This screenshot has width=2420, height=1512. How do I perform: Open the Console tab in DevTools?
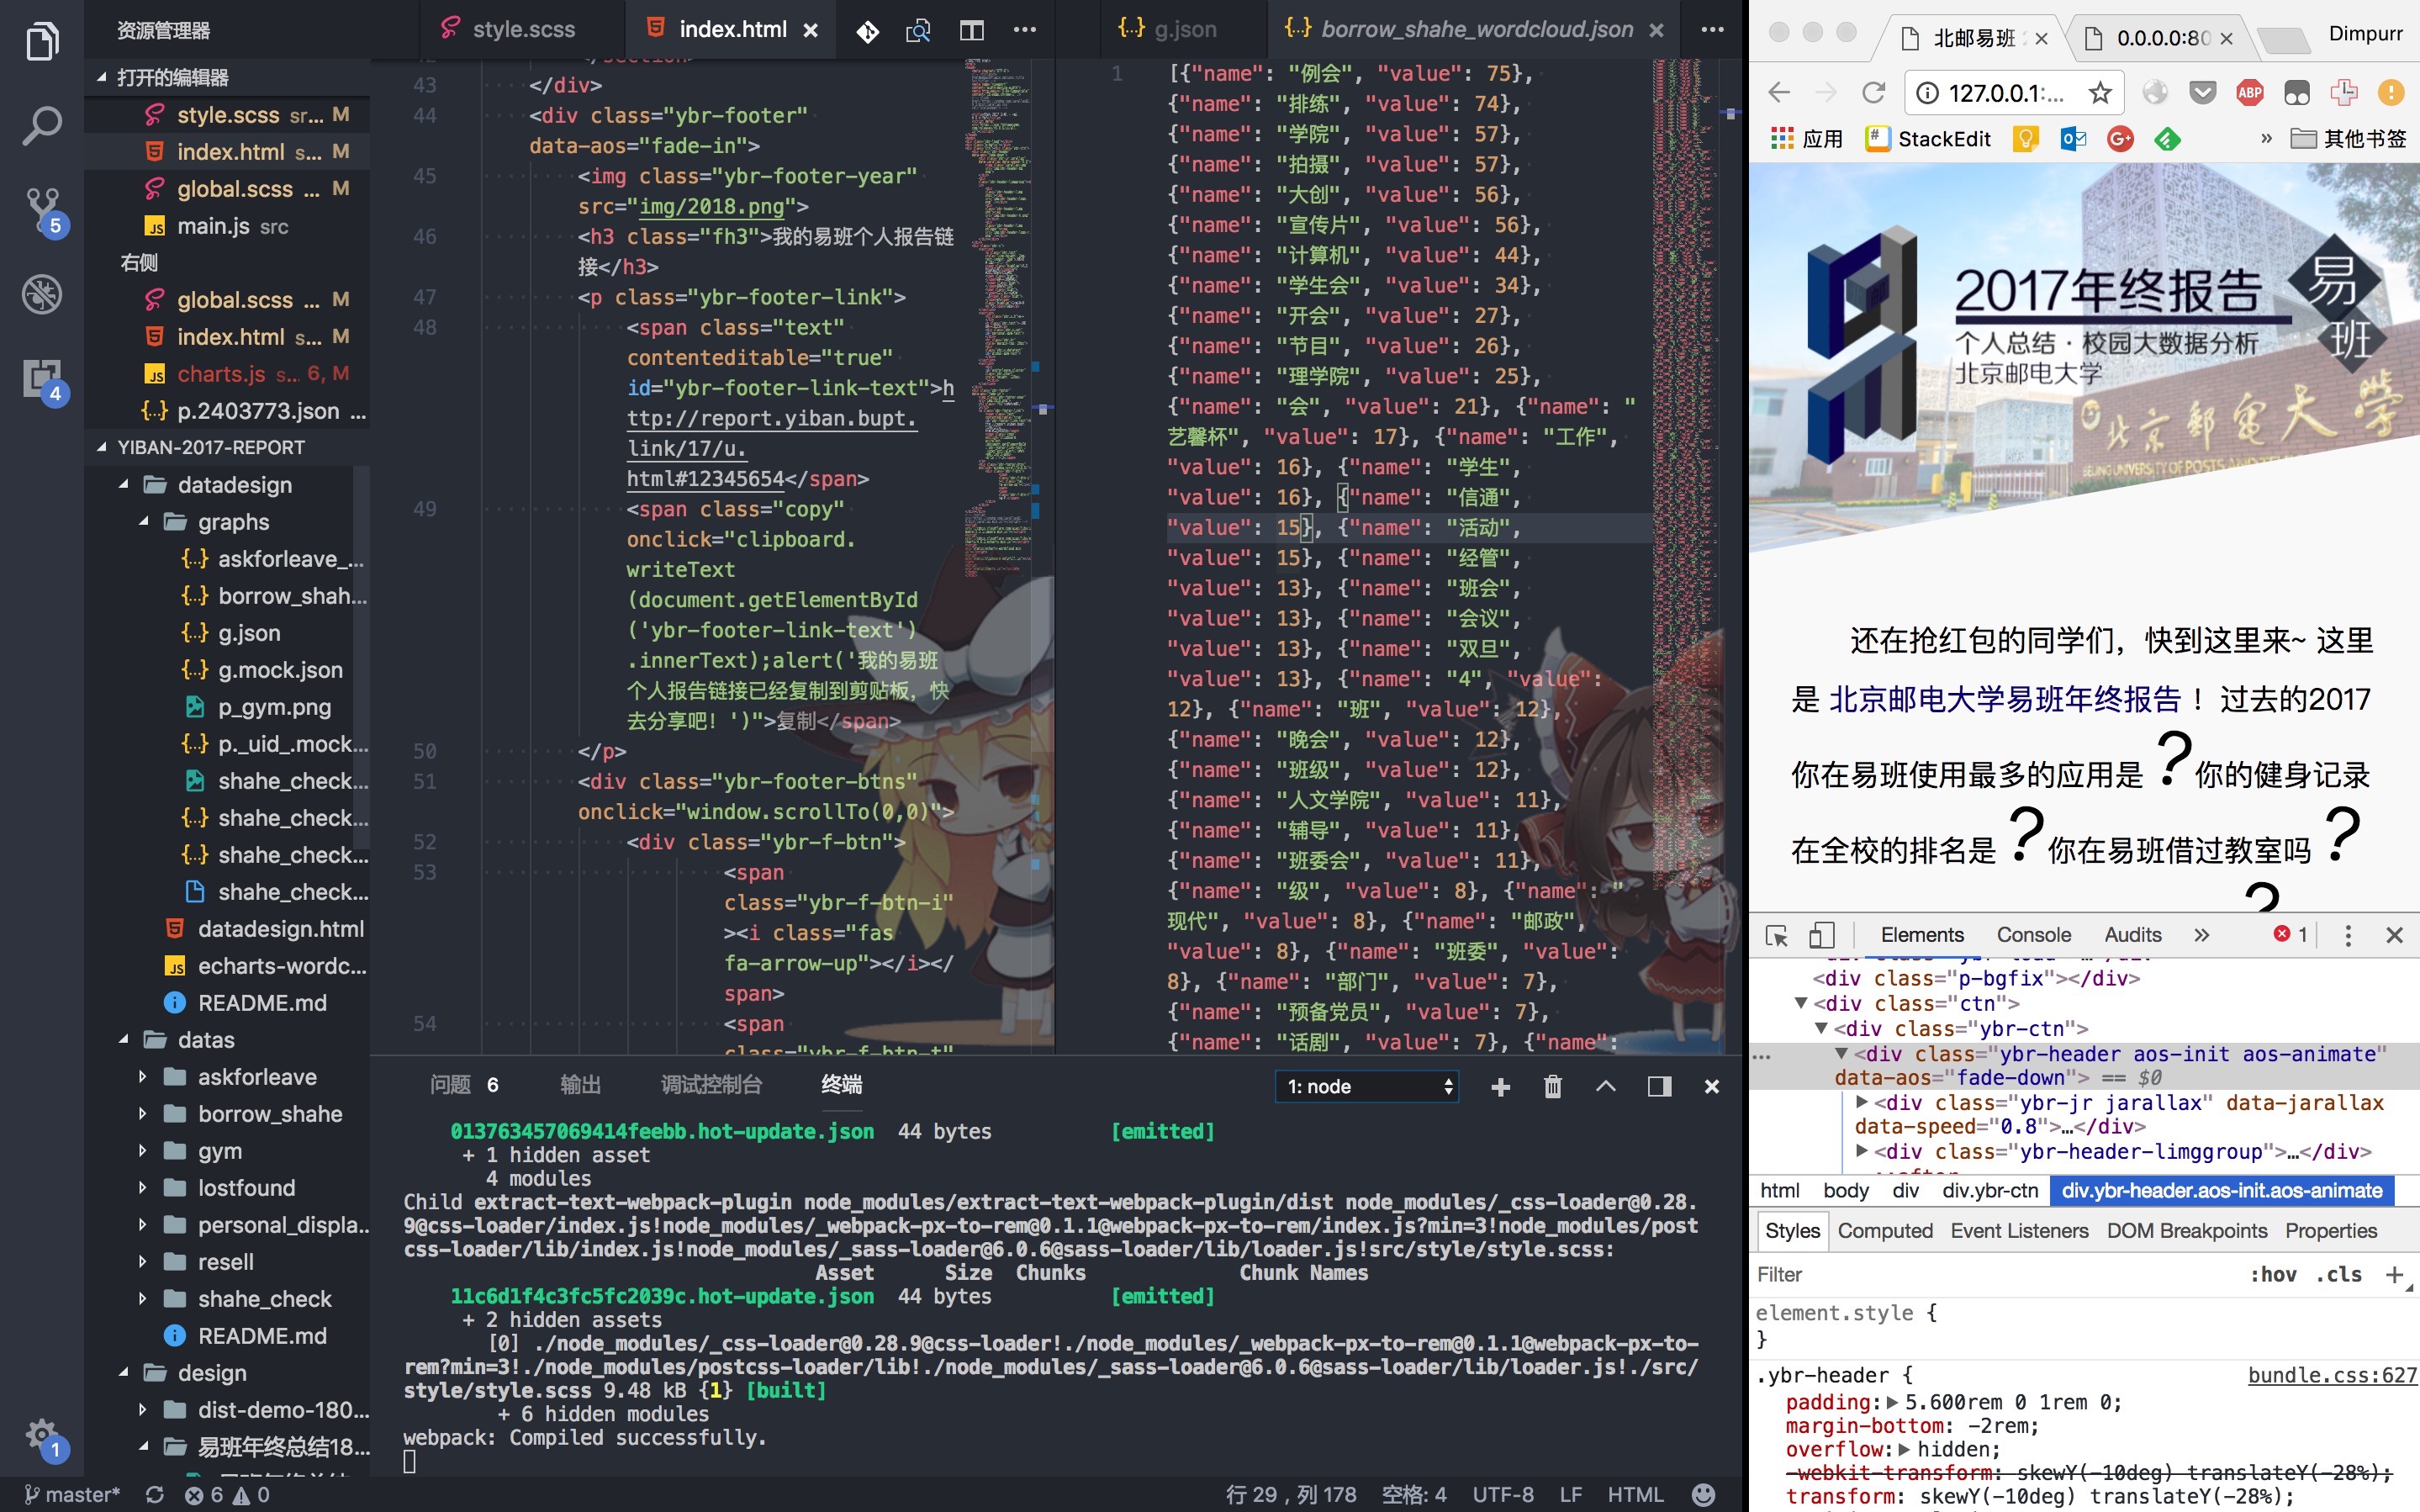click(x=2032, y=935)
